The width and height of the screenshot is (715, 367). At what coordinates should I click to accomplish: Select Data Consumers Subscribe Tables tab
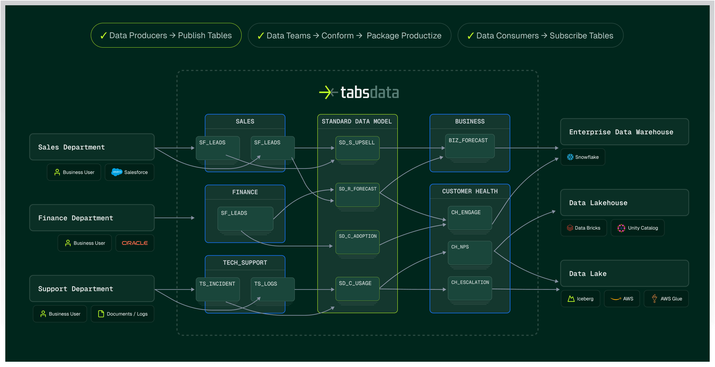point(540,36)
